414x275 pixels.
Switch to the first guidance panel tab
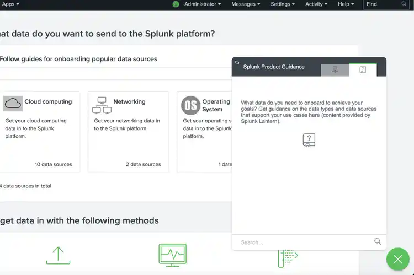click(x=335, y=69)
